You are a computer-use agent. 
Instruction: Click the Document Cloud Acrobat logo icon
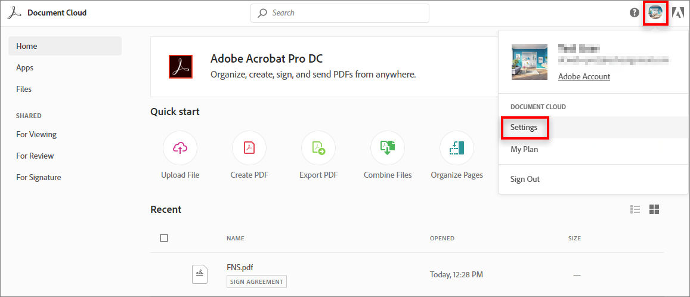coord(14,13)
